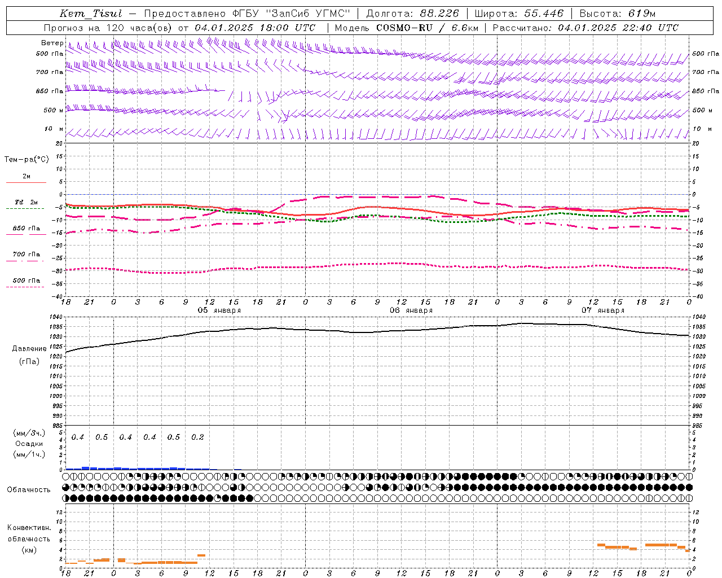Click the '06 января' date label

pos(411,310)
